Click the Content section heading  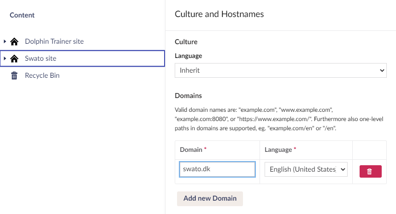(x=22, y=15)
